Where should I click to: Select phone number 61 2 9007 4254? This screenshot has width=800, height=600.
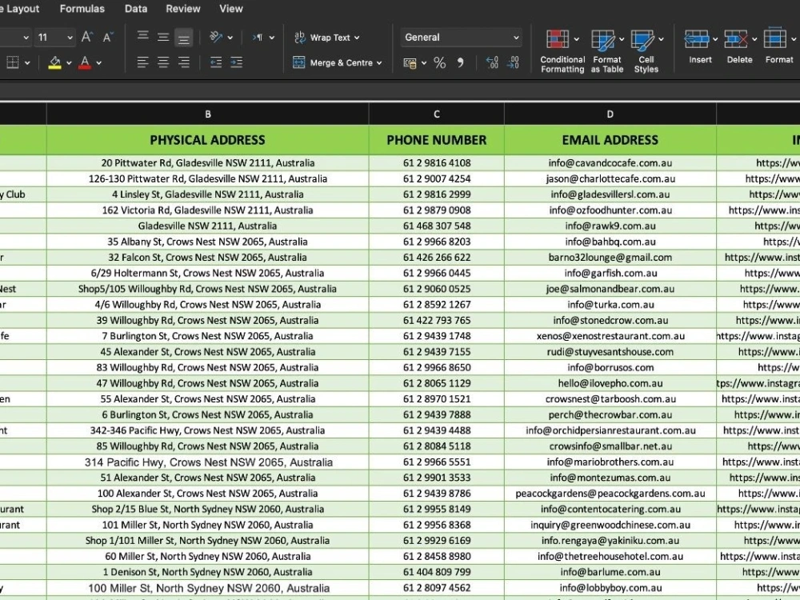[x=437, y=178]
